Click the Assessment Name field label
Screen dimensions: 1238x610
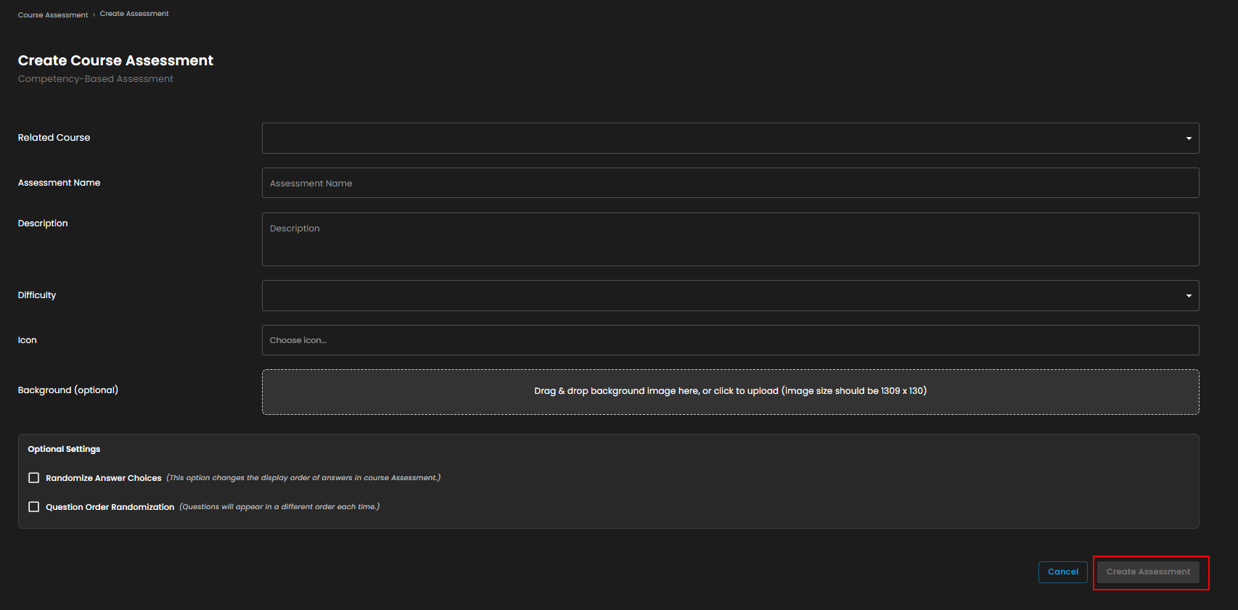click(59, 183)
